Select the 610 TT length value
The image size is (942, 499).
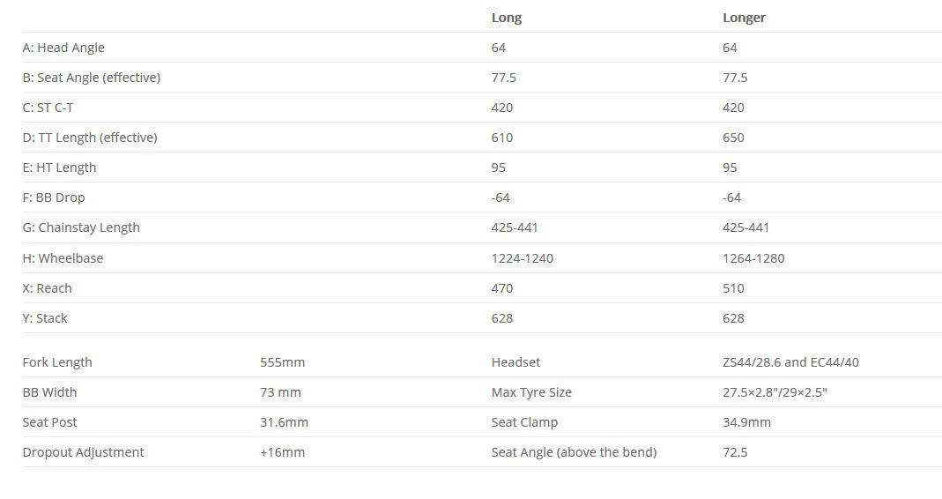pyautogui.click(x=501, y=138)
